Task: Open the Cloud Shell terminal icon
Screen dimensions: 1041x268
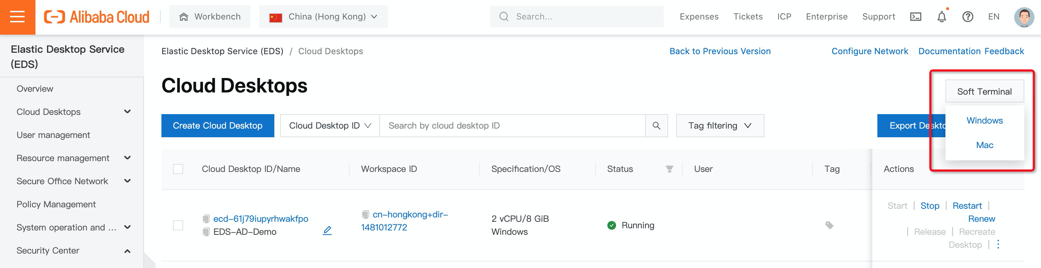Action: (915, 17)
